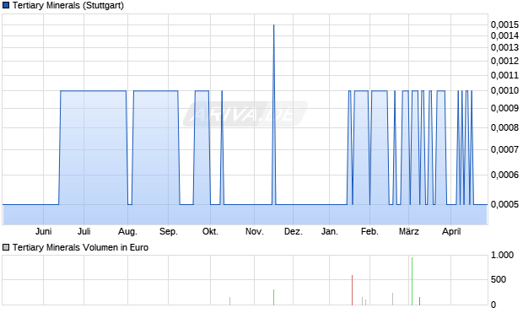The height and width of the screenshot is (313, 523).
Task: Click the 0,0008 price axis label
Action: [504, 127]
